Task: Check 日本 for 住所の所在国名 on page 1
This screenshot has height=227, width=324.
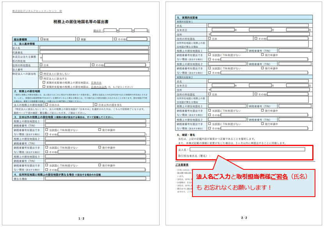Action: tap(41, 65)
